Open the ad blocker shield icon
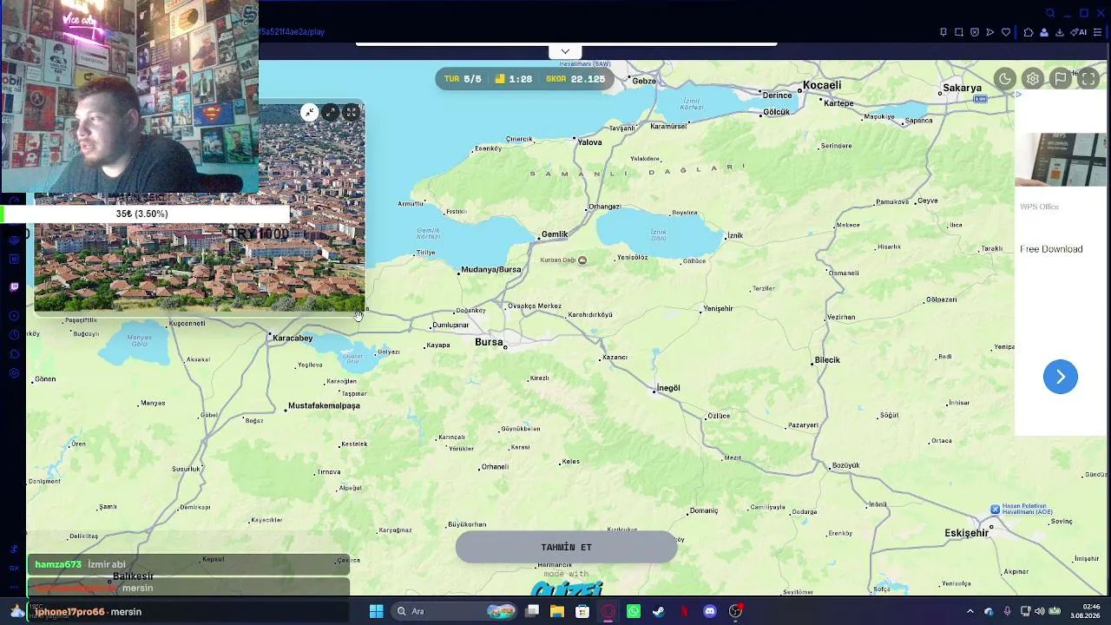 (x=975, y=32)
